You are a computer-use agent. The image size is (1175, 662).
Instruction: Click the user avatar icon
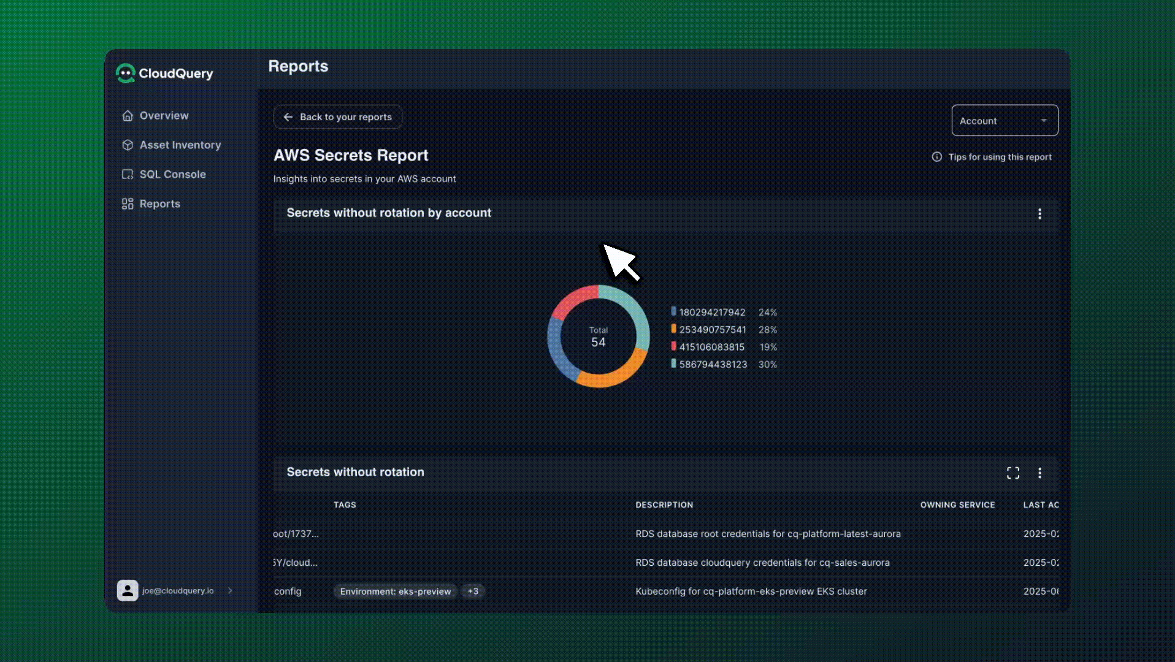pos(128,591)
